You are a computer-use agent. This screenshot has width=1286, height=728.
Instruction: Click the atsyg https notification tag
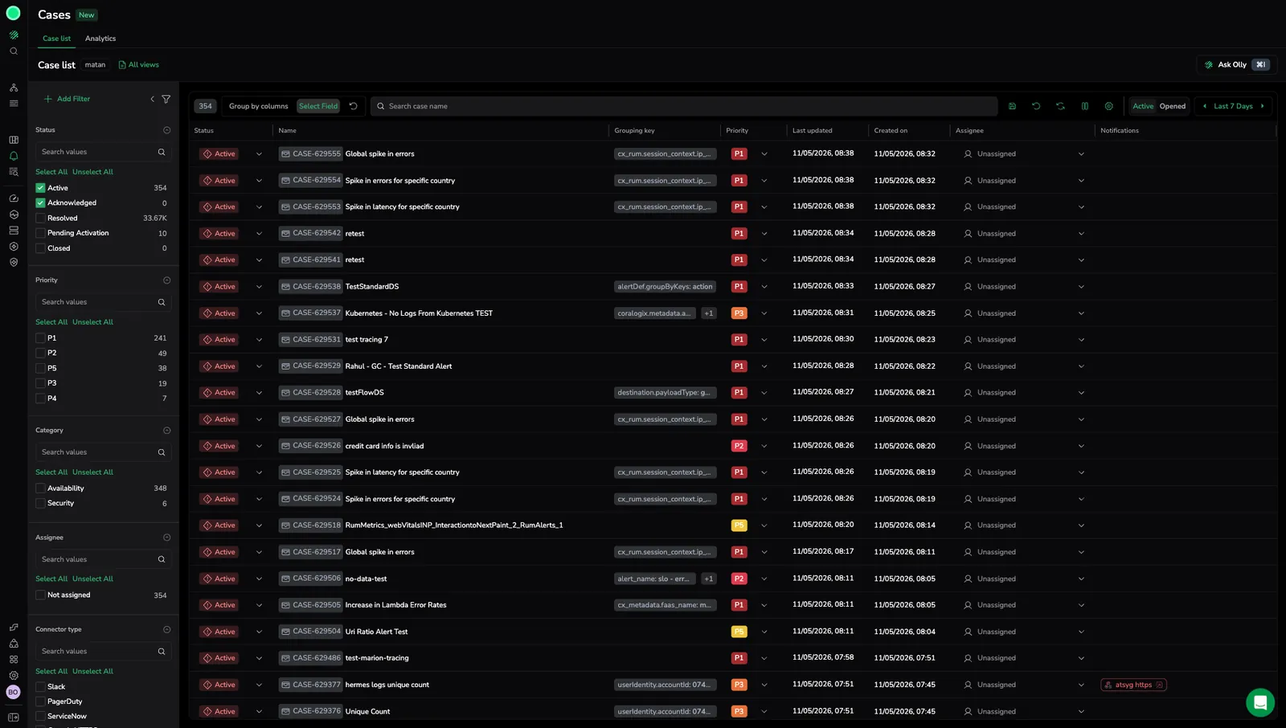tap(1133, 685)
